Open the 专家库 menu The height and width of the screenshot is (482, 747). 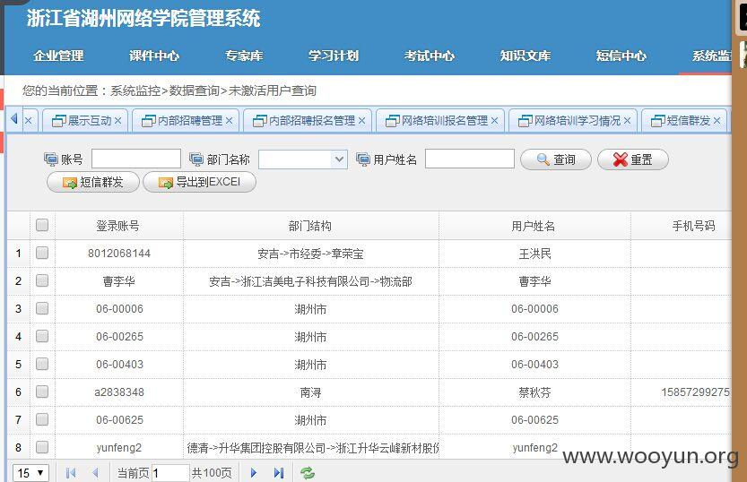coord(244,56)
